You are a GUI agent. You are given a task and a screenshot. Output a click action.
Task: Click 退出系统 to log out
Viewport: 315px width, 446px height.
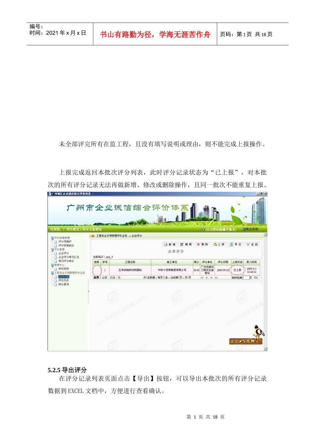click(250, 229)
